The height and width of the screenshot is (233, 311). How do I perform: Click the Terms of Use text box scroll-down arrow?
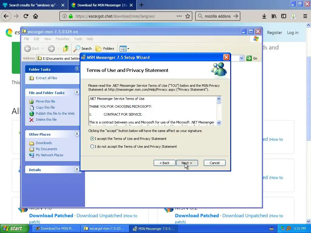(219, 123)
